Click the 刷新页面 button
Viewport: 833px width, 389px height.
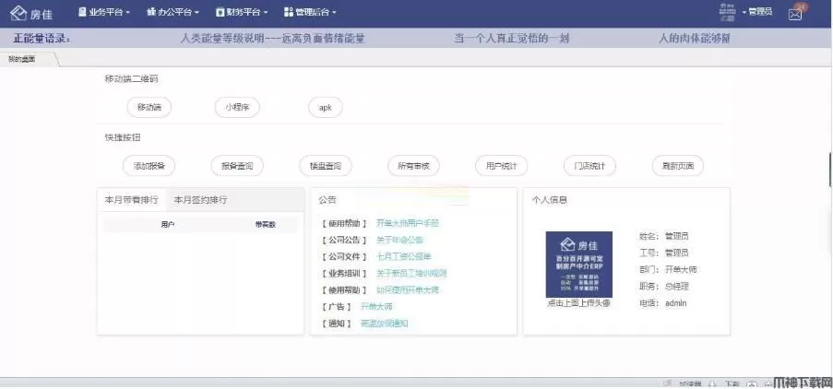coord(678,167)
